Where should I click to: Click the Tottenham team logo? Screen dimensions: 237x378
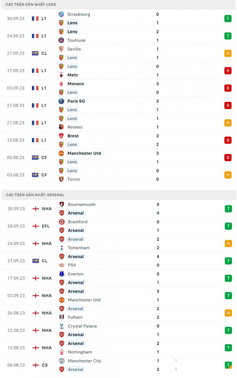tap(62, 248)
